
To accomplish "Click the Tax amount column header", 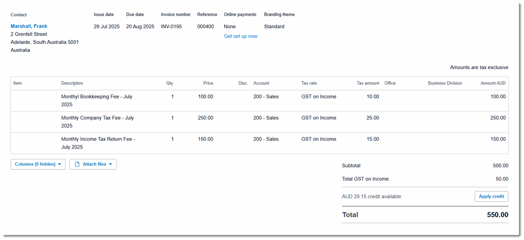I will pyautogui.click(x=368, y=83).
